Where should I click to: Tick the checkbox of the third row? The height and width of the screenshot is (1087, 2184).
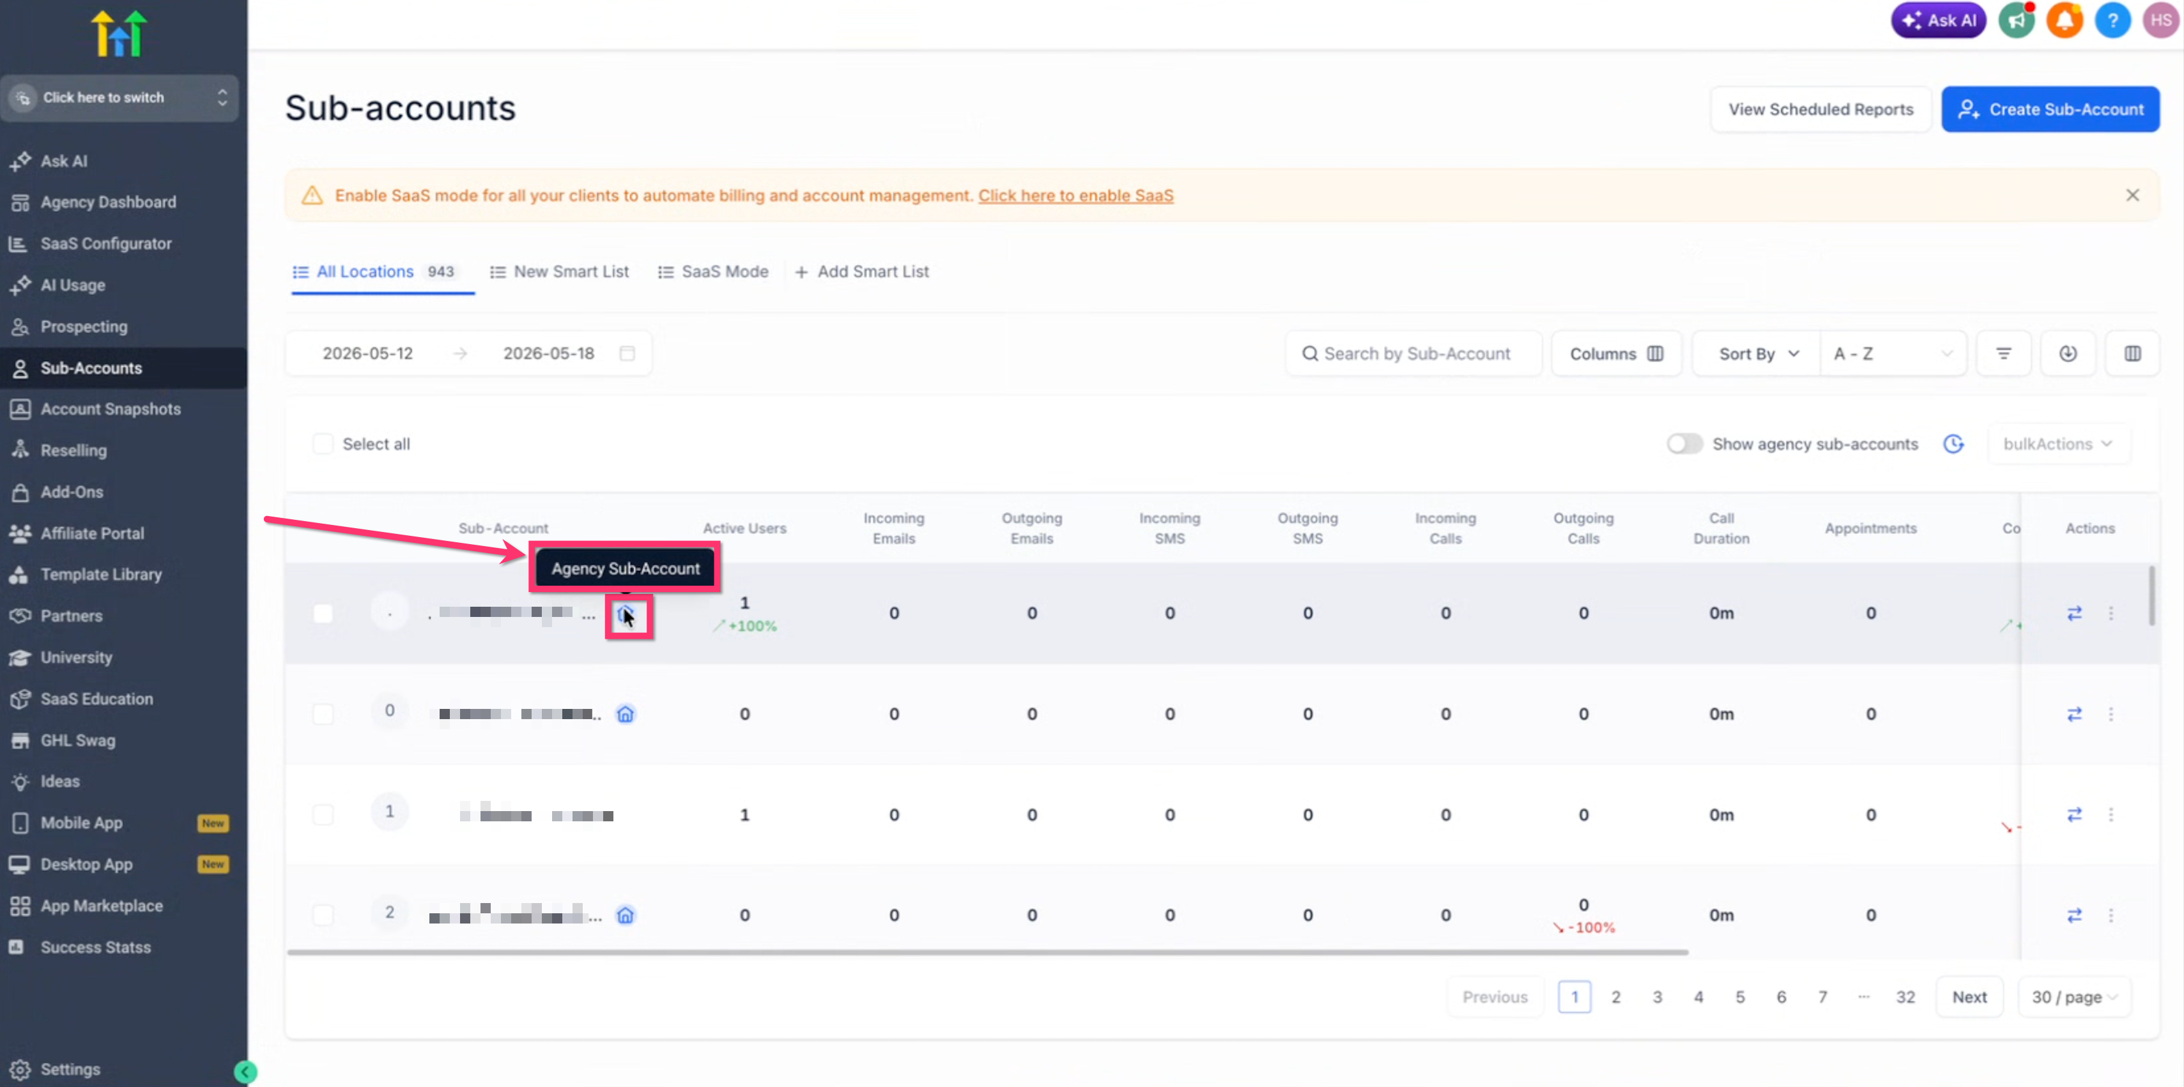323,815
